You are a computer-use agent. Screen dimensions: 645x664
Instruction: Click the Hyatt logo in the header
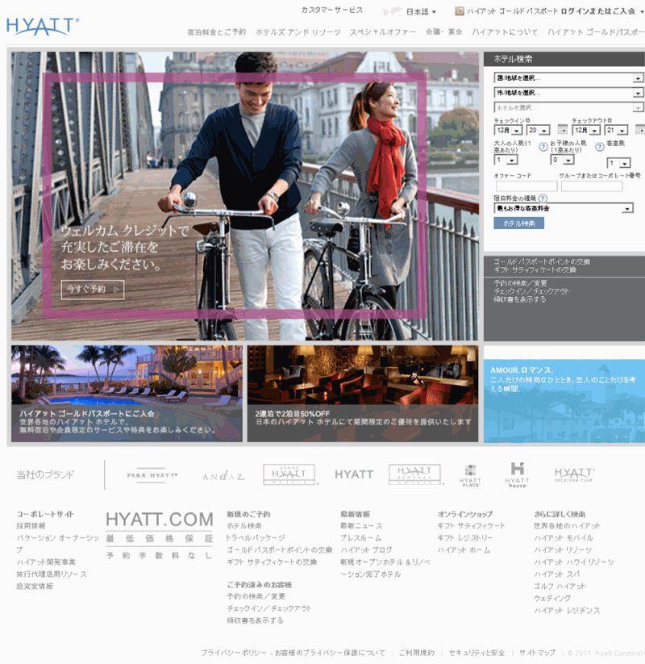pos(43,26)
